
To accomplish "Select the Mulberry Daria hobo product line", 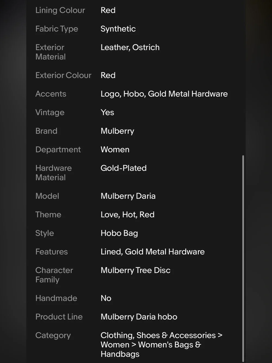I will pos(139,317).
